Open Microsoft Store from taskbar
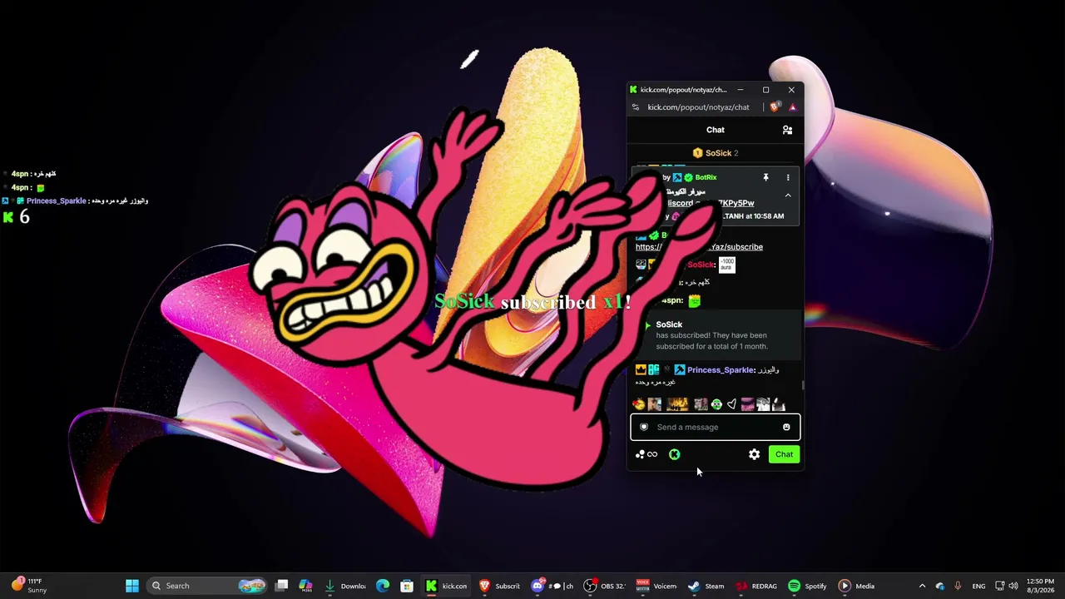This screenshot has width=1065, height=599. 407,586
